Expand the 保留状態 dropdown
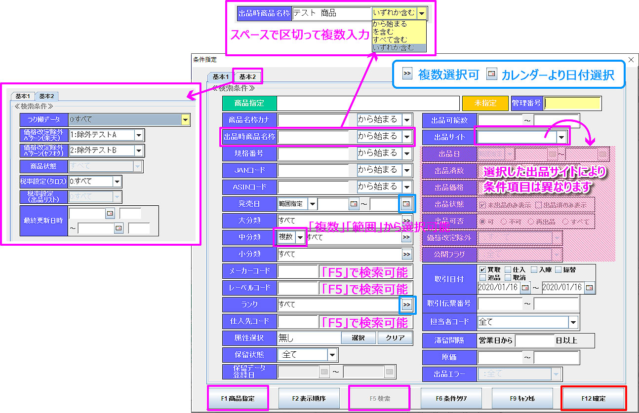The height and width of the screenshot is (413, 639). click(x=332, y=355)
